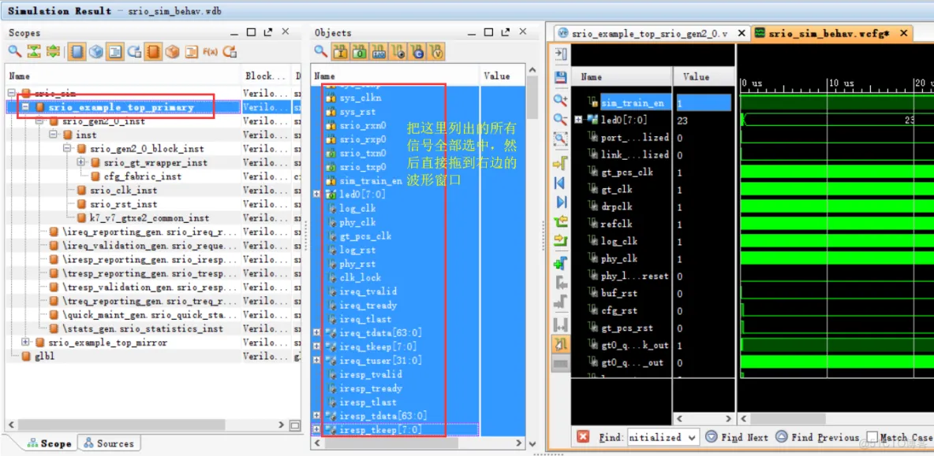Toggle snap-to-transition waveform button
934x456 pixels.
pyautogui.click(x=561, y=343)
